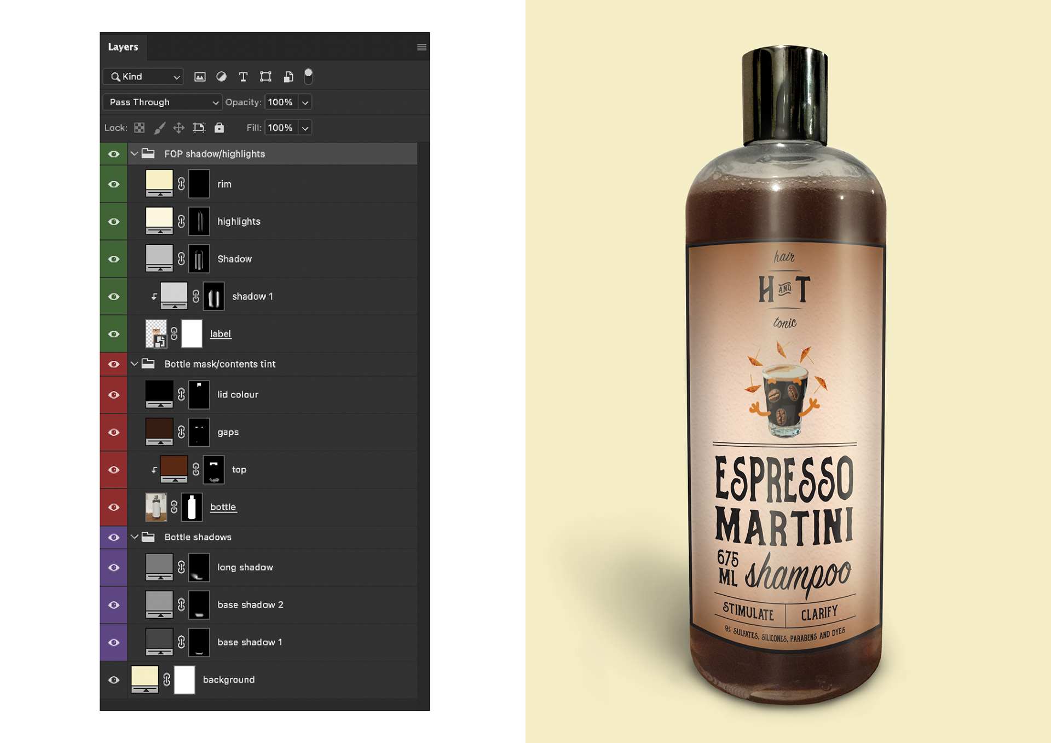Lock layer position

click(x=178, y=128)
